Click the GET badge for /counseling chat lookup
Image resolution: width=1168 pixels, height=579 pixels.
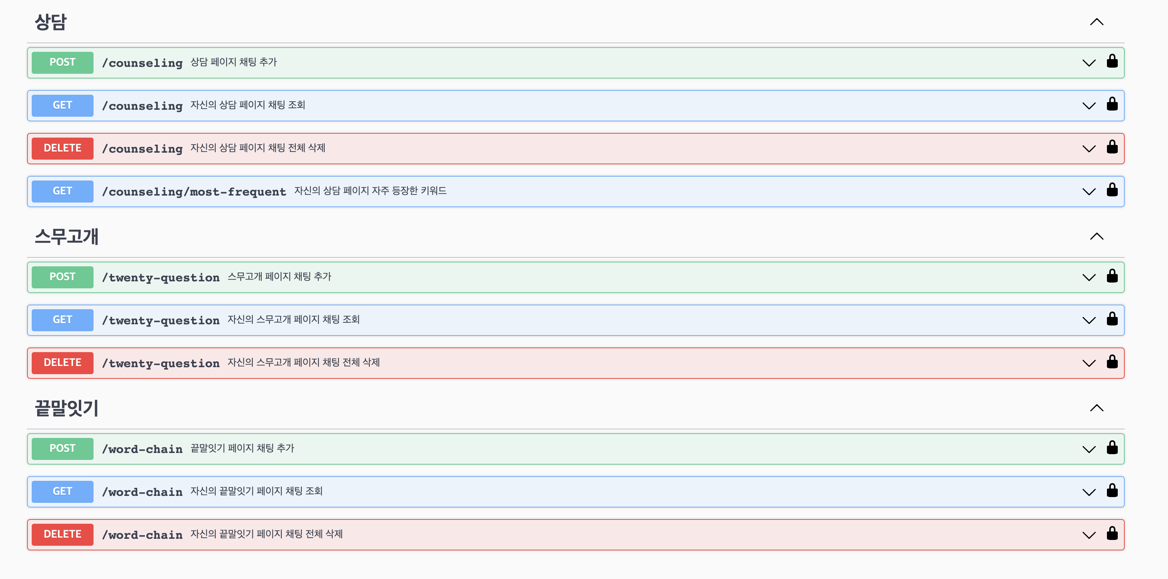63,106
